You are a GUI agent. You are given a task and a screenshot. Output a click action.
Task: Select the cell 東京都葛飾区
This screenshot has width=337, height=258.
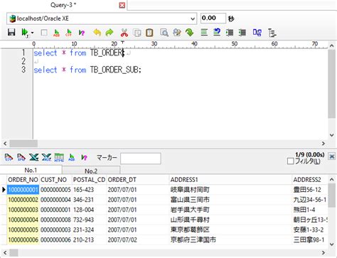(231, 230)
